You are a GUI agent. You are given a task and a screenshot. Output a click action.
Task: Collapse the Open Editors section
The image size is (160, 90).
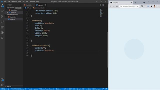coord(5,8)
